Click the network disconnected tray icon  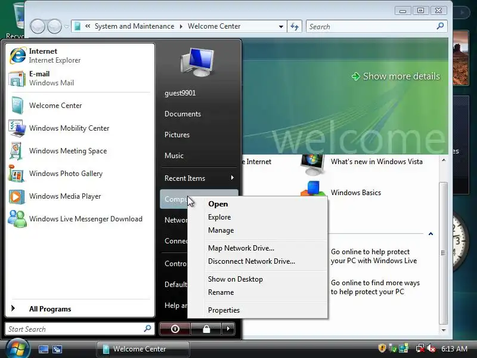coord(420,348)
